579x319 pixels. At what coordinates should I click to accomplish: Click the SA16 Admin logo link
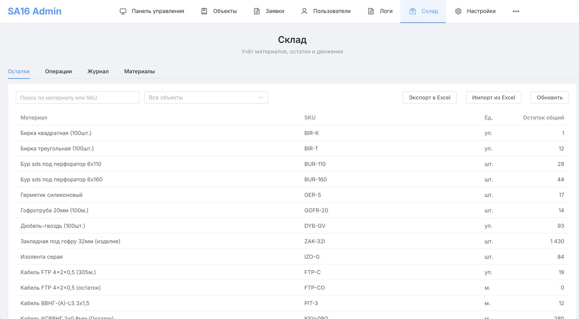(35, 11)
